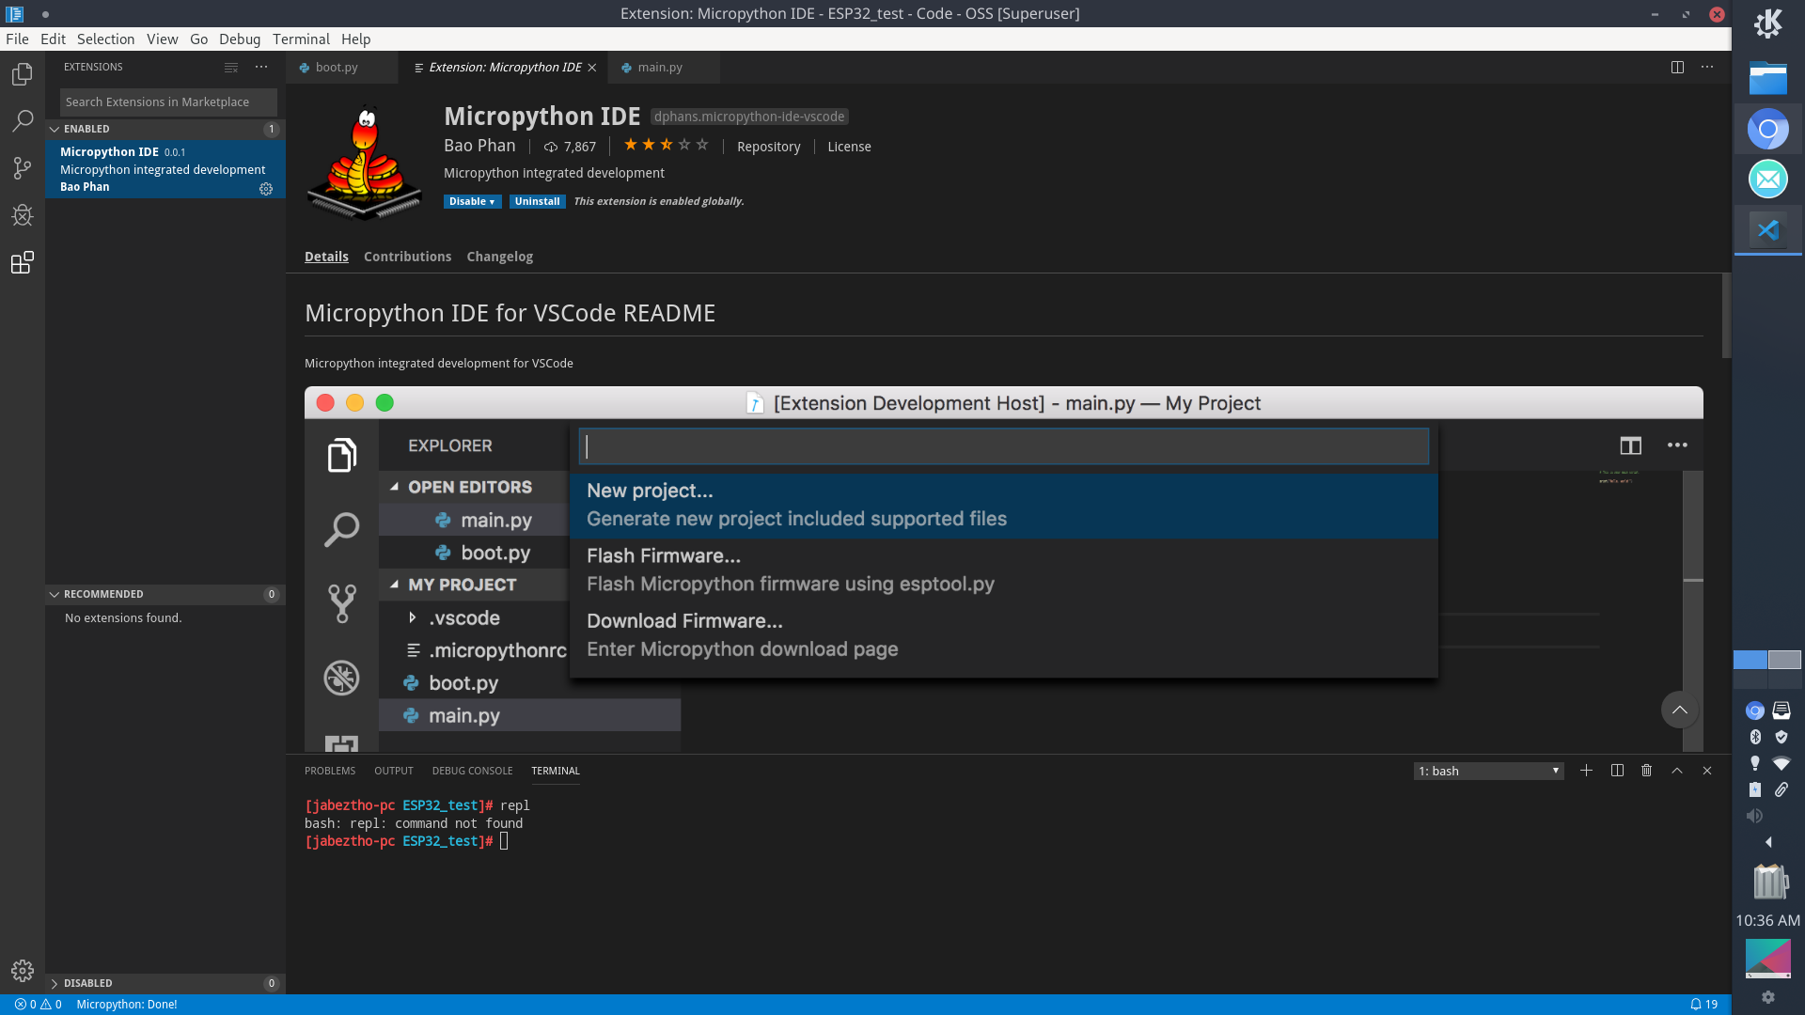Click 'Micropython: Done!' status bar message
1805x1015 pixels.
[x=126, y=1004]
